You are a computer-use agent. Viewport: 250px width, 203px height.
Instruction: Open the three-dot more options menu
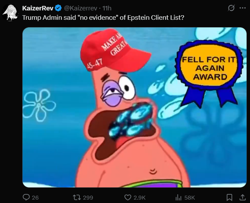[x=242, y=8]
